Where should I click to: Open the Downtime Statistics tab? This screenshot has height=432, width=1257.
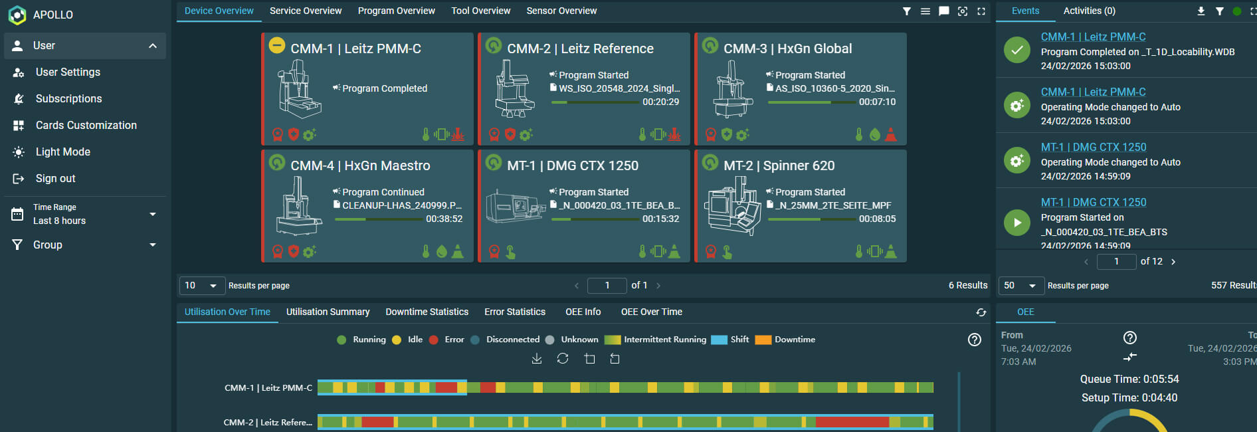point(427,312)
